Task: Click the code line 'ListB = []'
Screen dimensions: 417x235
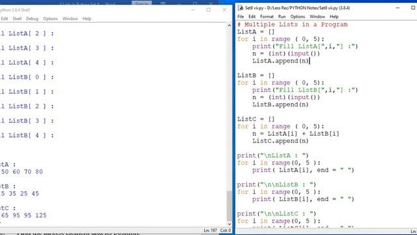Action: pos(256,76)
